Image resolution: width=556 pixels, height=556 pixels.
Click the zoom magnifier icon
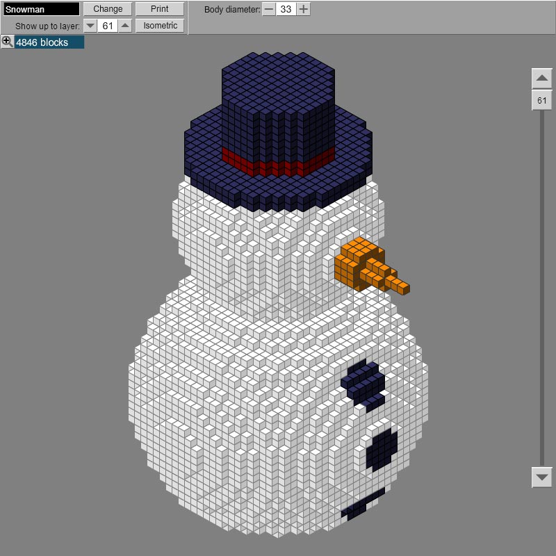7,42
